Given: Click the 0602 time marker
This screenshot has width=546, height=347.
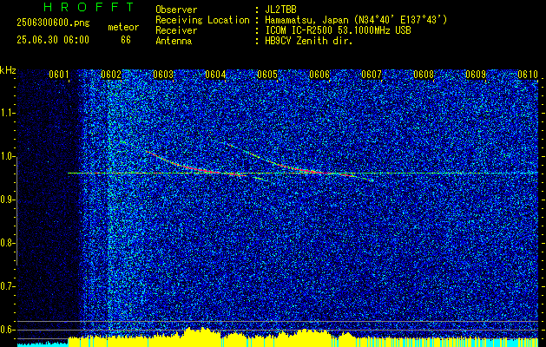Looking at the screenshot, I should point(111,75).
